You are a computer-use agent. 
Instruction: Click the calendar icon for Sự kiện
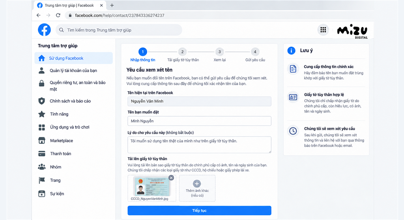point(41,194)
